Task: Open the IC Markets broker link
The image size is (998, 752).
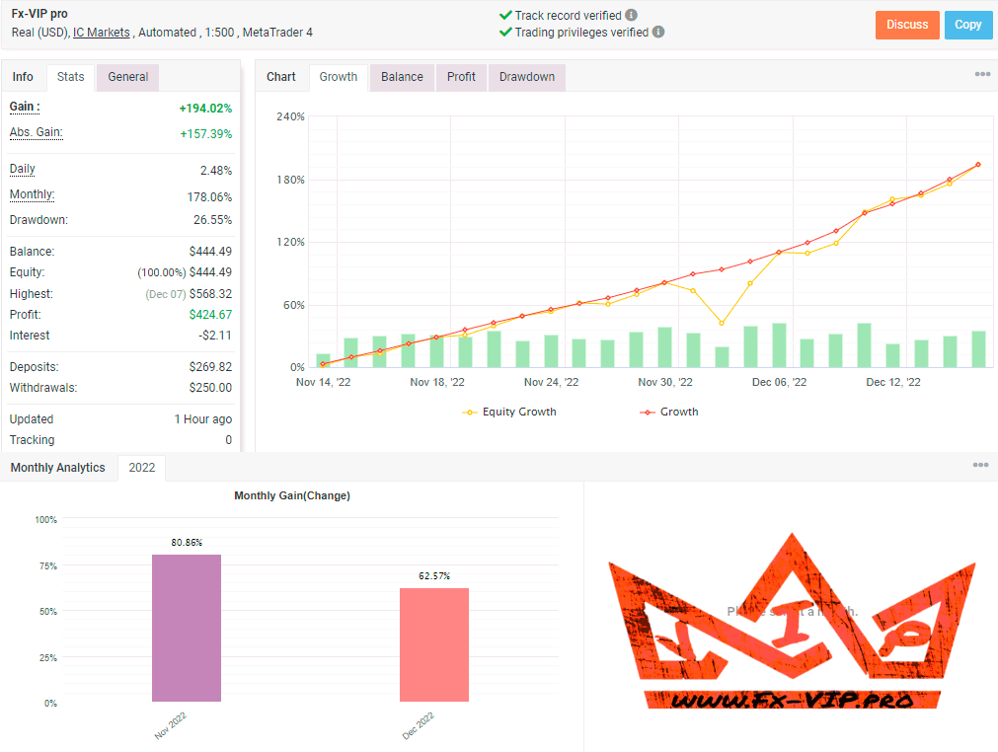Action: pyautogui.click(x=102, y=33)
